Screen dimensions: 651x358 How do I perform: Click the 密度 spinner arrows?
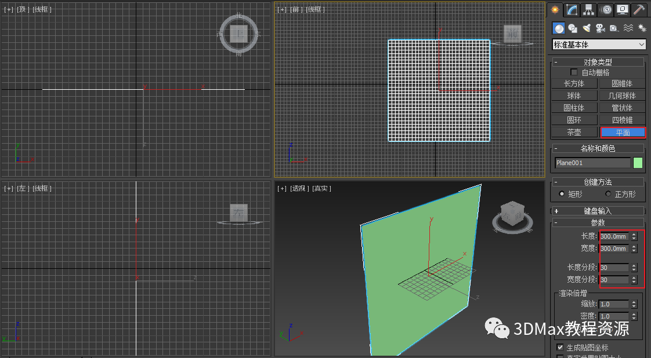point(634,316)
